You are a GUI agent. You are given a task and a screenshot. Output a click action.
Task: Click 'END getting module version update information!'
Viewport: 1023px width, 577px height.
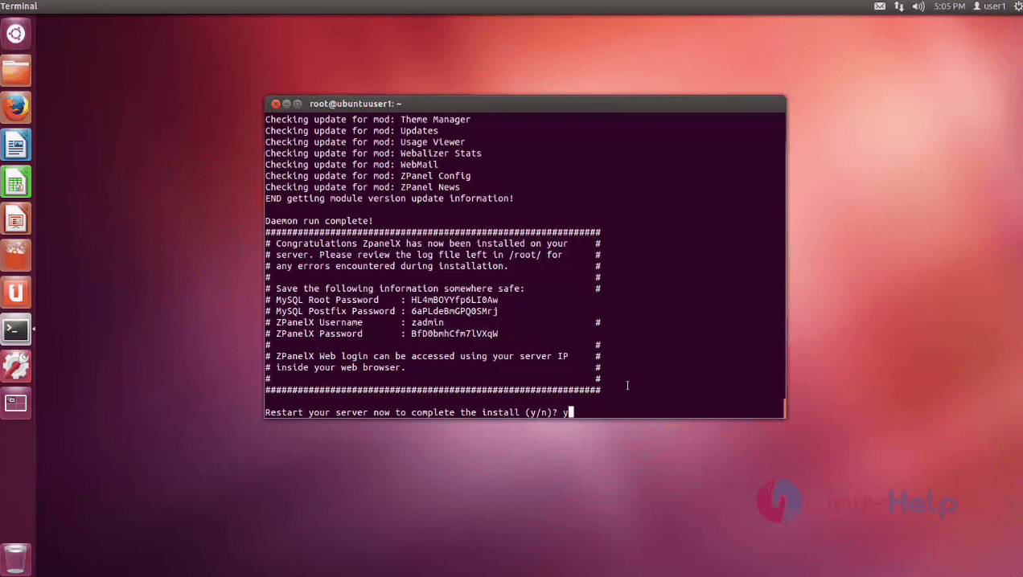point(389,198)
